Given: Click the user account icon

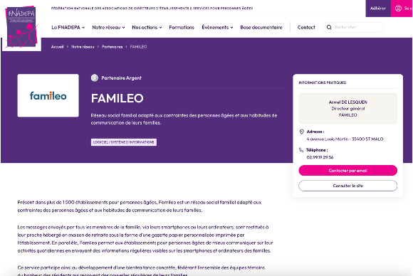Looking at the screenshot, I should (398, 9).
